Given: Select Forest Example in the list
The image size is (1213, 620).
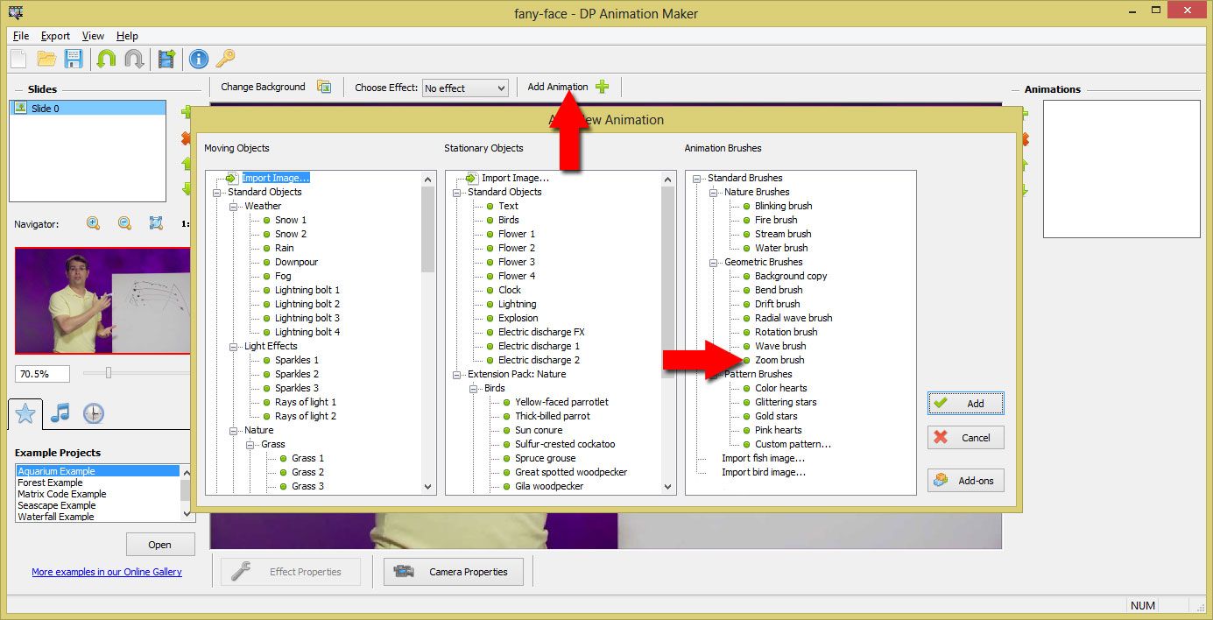Looking at the screenshot, I should 50,483.
